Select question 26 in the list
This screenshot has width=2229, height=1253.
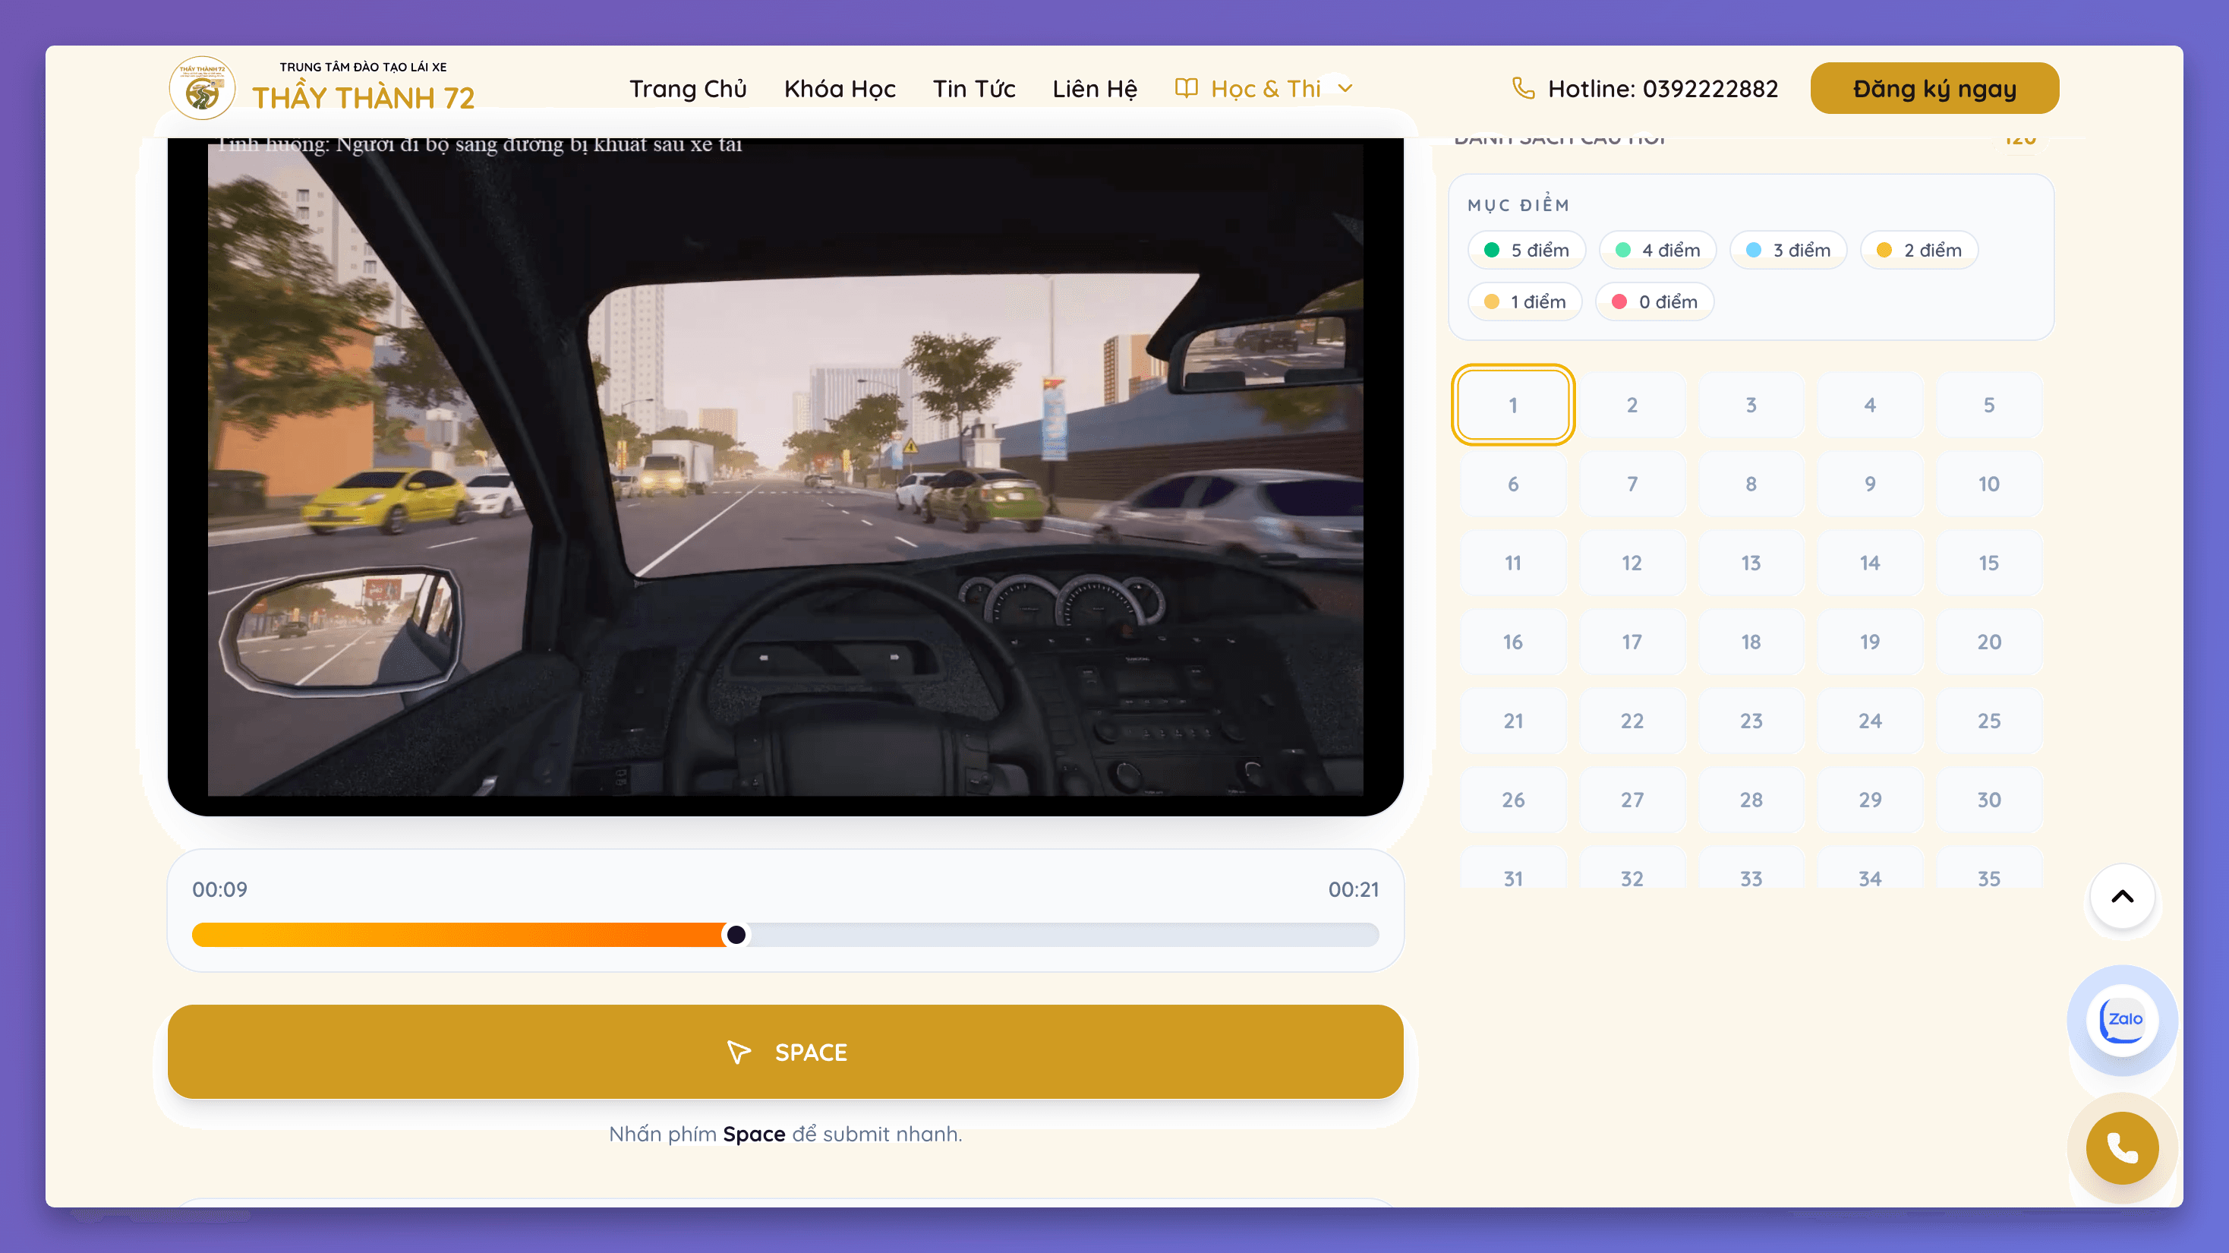pos(1512,800)
